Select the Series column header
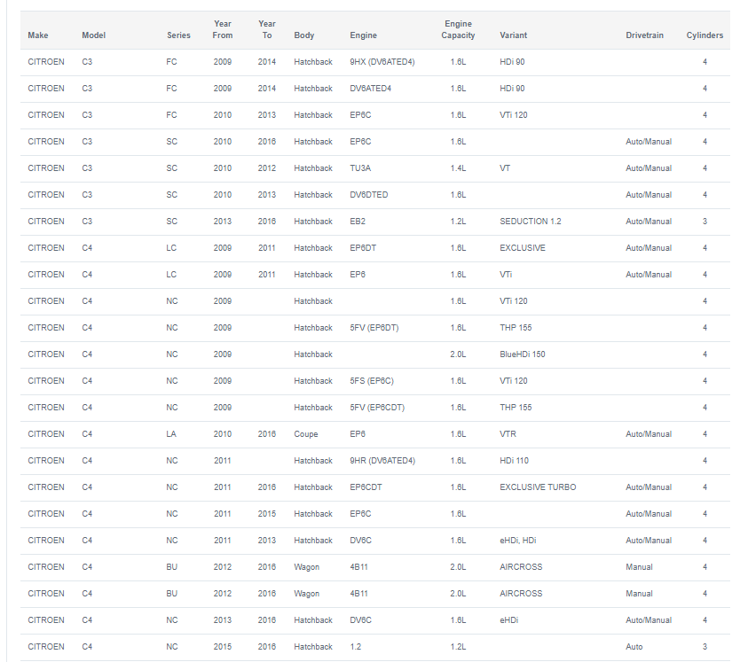The height and width of the screenshot is (662, 740). point(178,35)
